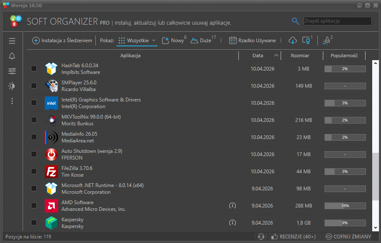Tick the Kaspersky checkbox
The image size is (381, 243).
(34, 223)
